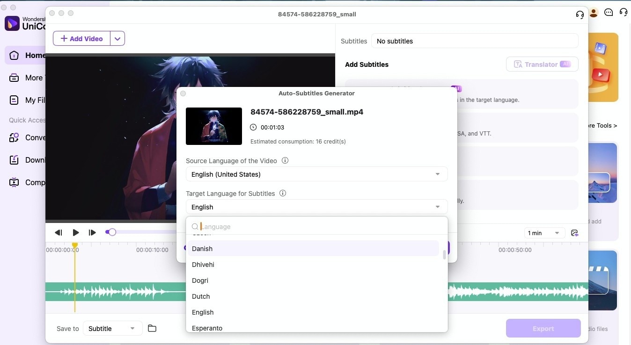Open the Downloader sidebar icon
Image resolution: width=631 pixels, height=345 pixels.
point(15,160)
